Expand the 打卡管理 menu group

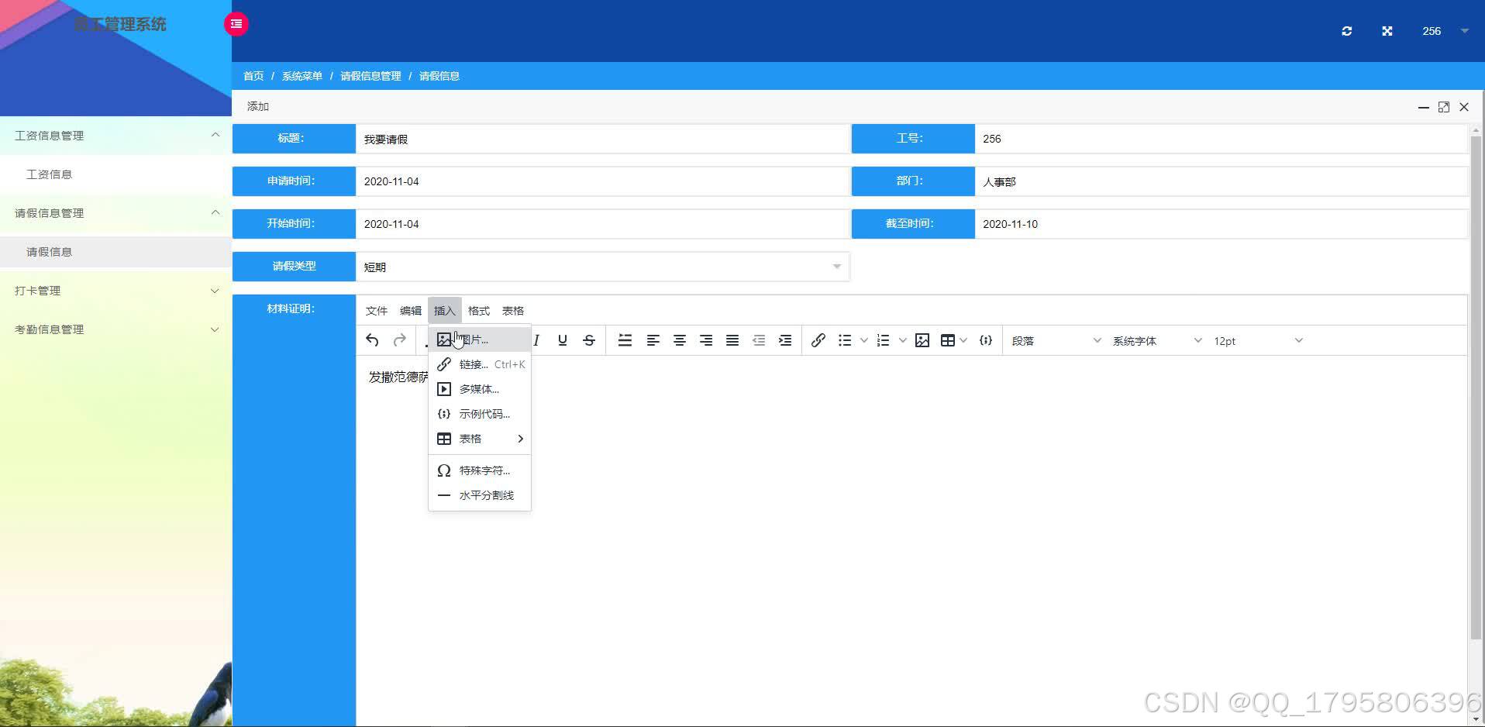(116, 291)
